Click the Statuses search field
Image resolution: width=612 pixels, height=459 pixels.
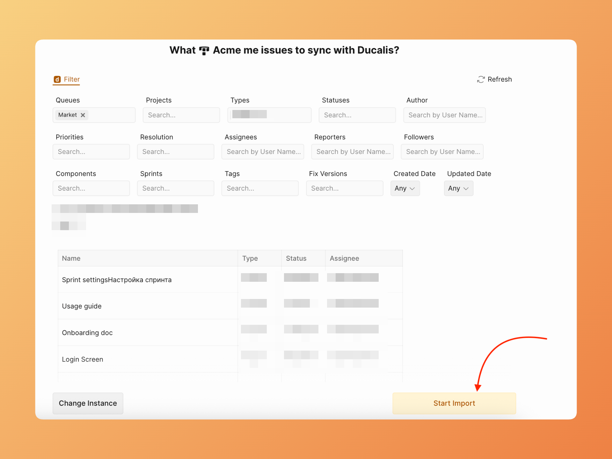pos(357,115)
